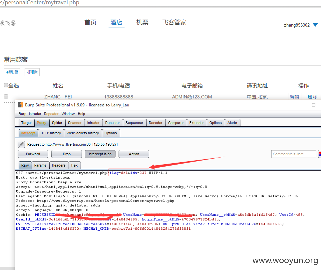Drop the intercepted request

point(67,154)
